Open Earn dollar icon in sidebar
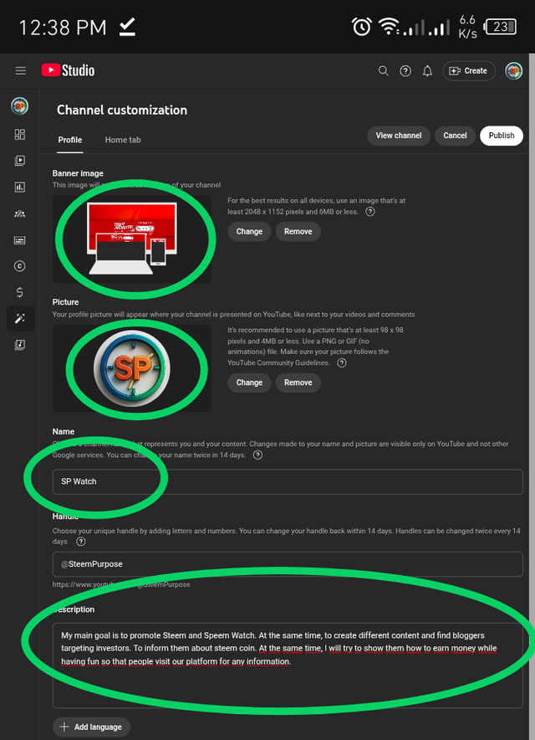Screen dimensions: 535x740 pos(20,292)
